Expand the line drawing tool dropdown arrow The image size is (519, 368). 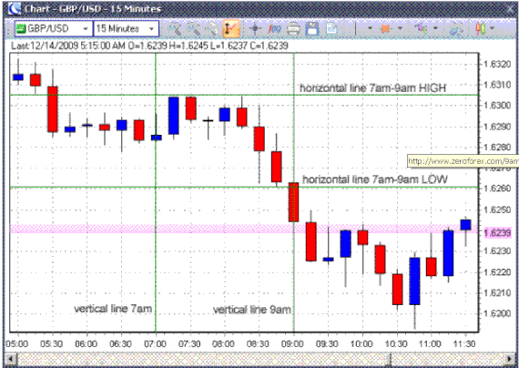pyautogui.click(x=370, y=28)
